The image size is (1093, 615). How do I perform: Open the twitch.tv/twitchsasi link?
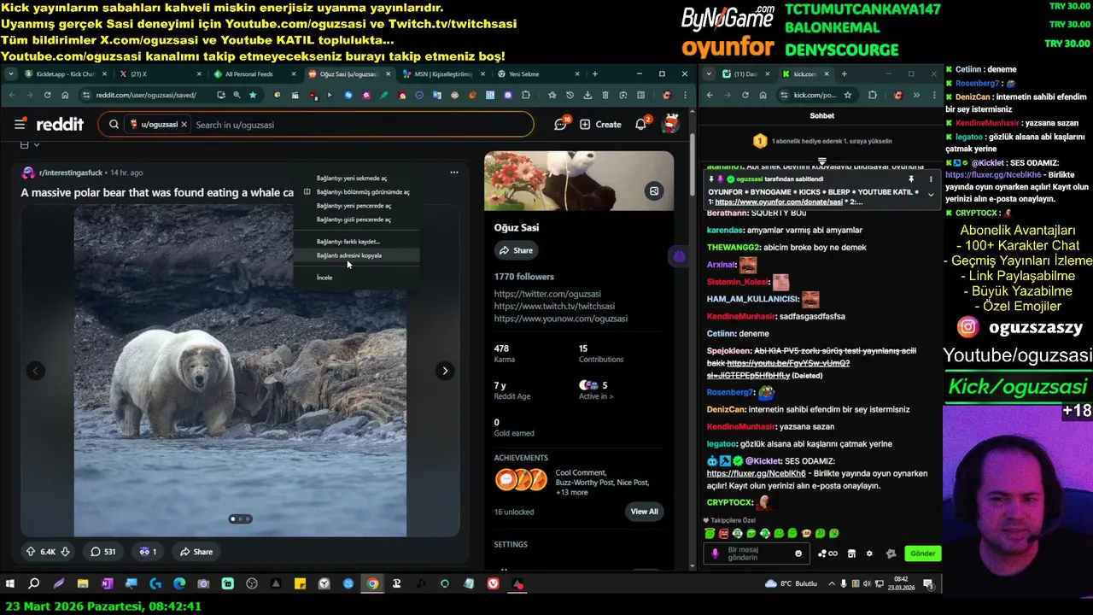pos(554,306)
